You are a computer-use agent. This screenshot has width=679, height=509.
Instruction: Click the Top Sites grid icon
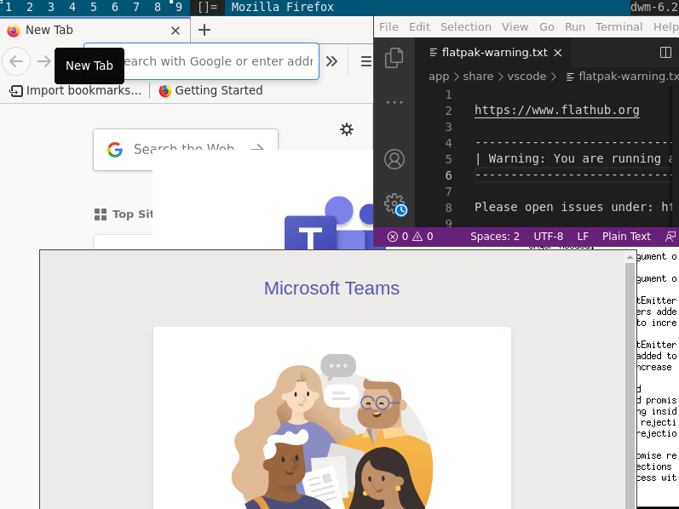pos(101,214)
